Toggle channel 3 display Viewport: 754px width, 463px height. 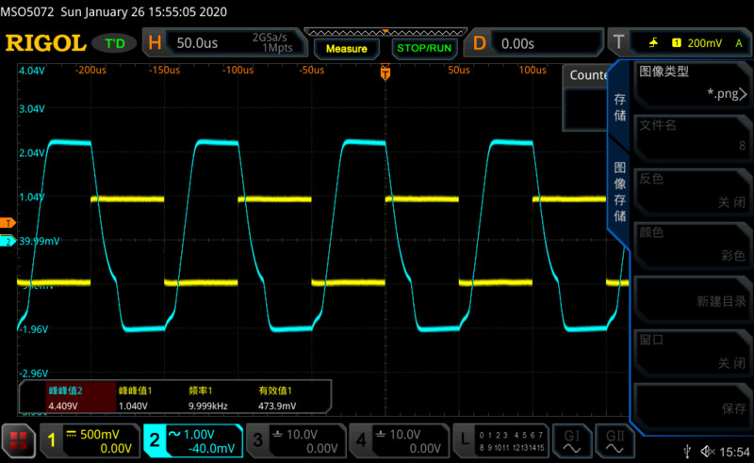[294, 439]
